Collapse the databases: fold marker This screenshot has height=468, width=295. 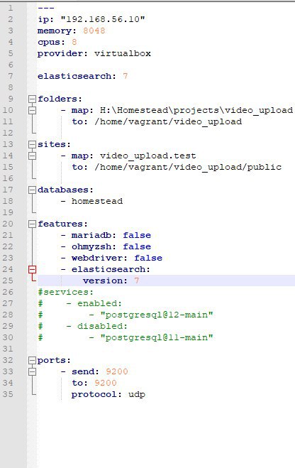click(x=32, y=190)
